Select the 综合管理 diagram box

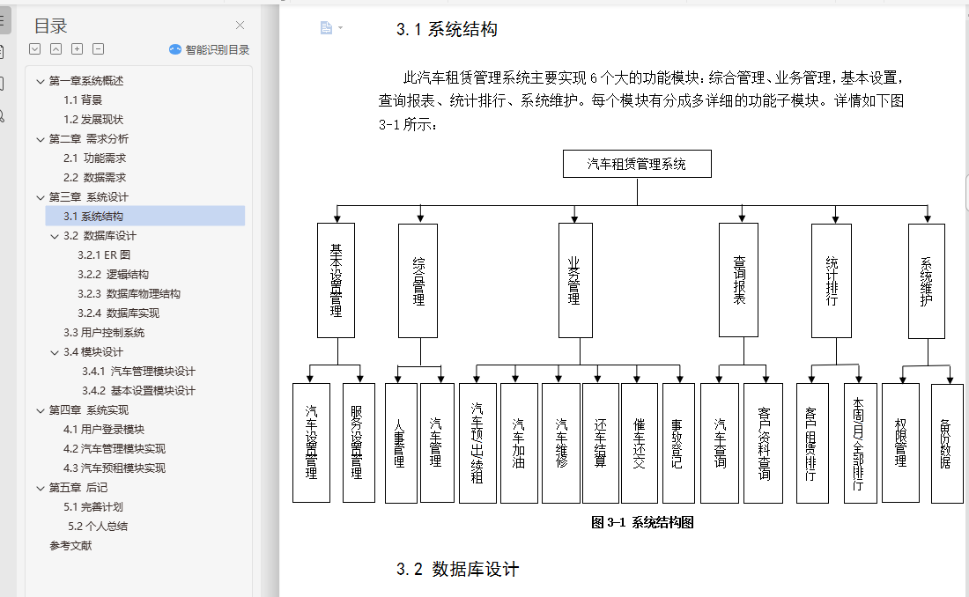(418, 281)
